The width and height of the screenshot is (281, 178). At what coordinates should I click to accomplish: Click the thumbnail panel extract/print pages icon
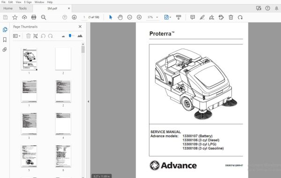[36, 36]
